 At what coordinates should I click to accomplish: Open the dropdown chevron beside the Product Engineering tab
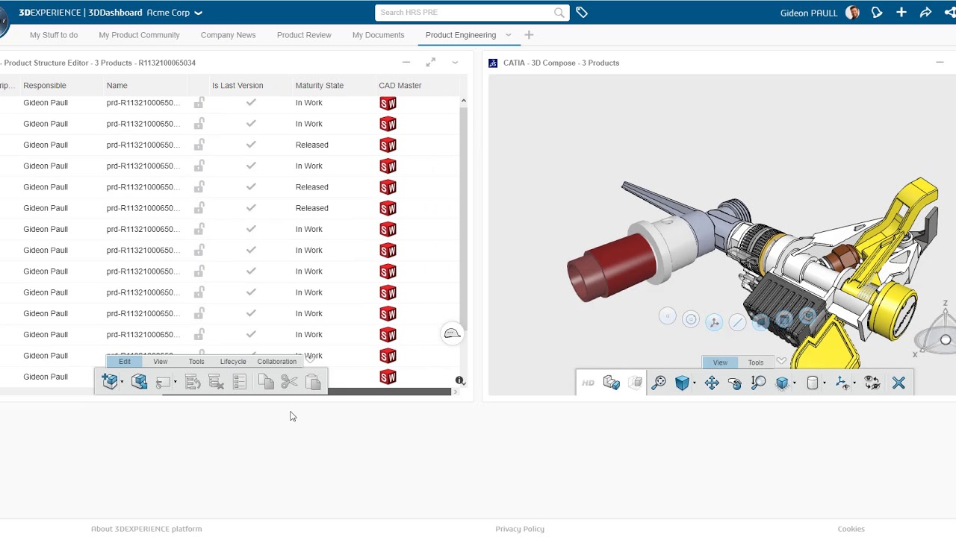tap(508, 35)
